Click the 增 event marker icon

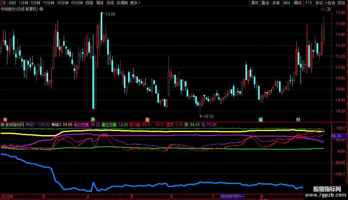tap(5, 119)
